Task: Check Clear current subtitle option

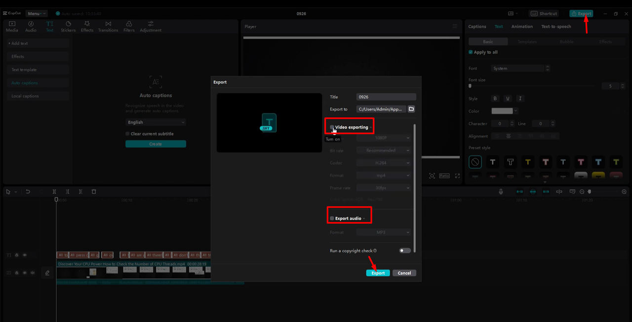Action: (127, 134)
